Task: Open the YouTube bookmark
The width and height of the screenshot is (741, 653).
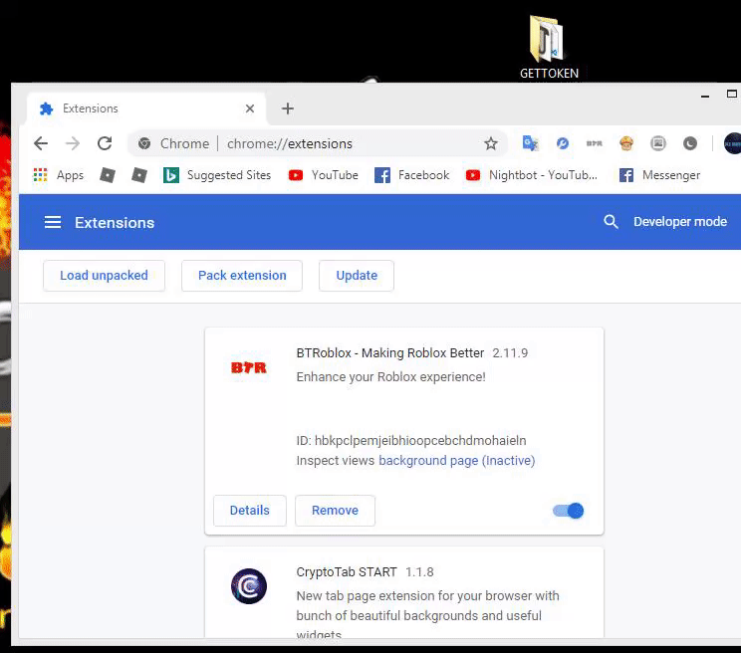Action: tap(324, 175)
